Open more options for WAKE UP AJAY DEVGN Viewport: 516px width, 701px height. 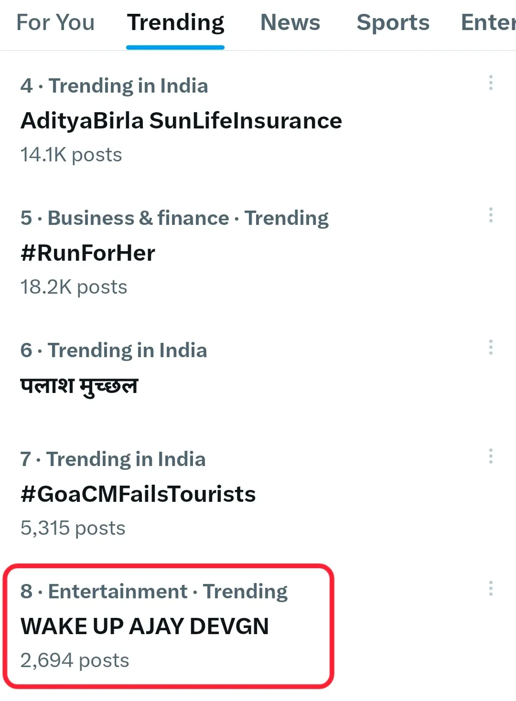point(491,588)
